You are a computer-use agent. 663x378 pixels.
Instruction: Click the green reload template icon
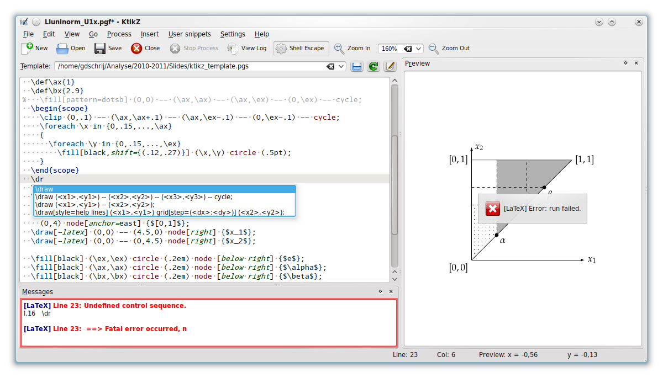coord(373,66)
